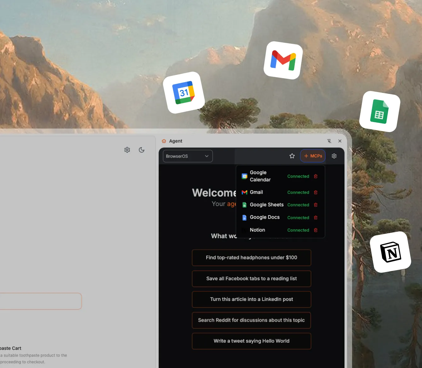The height and width of the screenshot is (368, 422).
Task: Select Notion from the connected MCPs menu
Action: [257, 230]
